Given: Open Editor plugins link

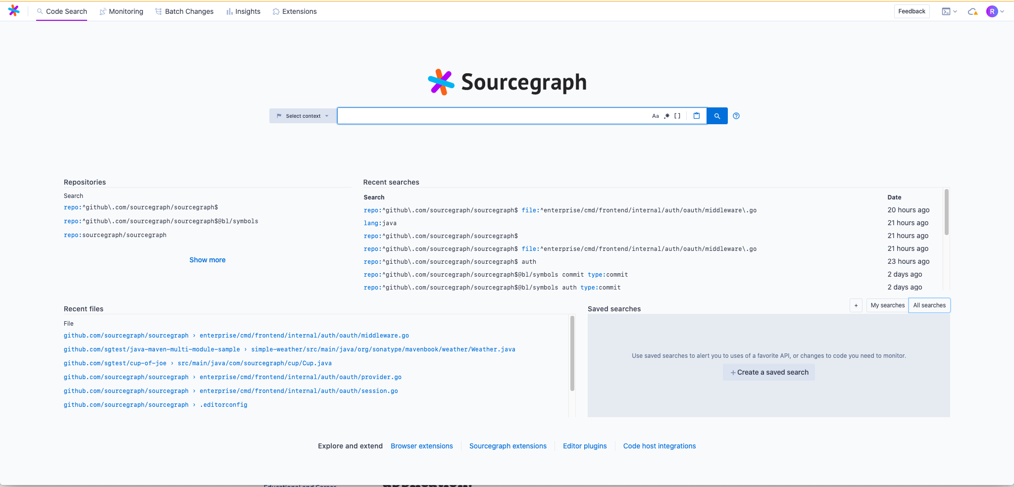Looking at the screenshot, I should click(x=584, y=446).
